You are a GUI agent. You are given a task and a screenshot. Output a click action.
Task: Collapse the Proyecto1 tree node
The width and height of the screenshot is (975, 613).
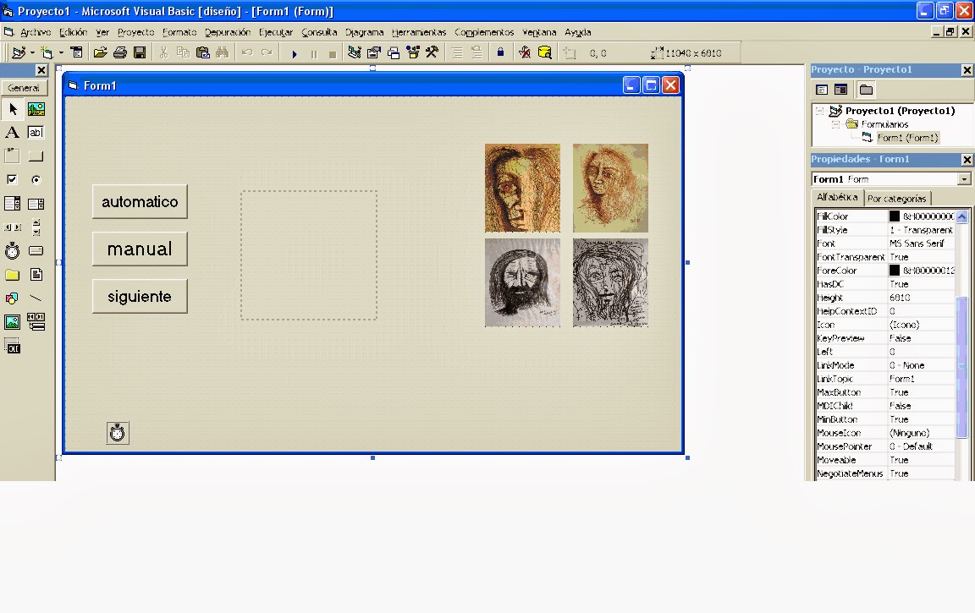(x=818, y=111)
